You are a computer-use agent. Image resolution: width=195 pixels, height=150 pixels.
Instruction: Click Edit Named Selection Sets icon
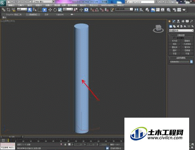click(112, 10)
